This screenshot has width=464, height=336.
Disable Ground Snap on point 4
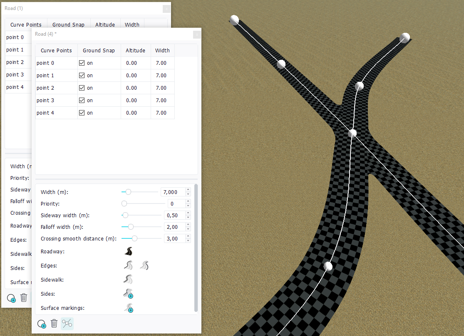[82, 113]
